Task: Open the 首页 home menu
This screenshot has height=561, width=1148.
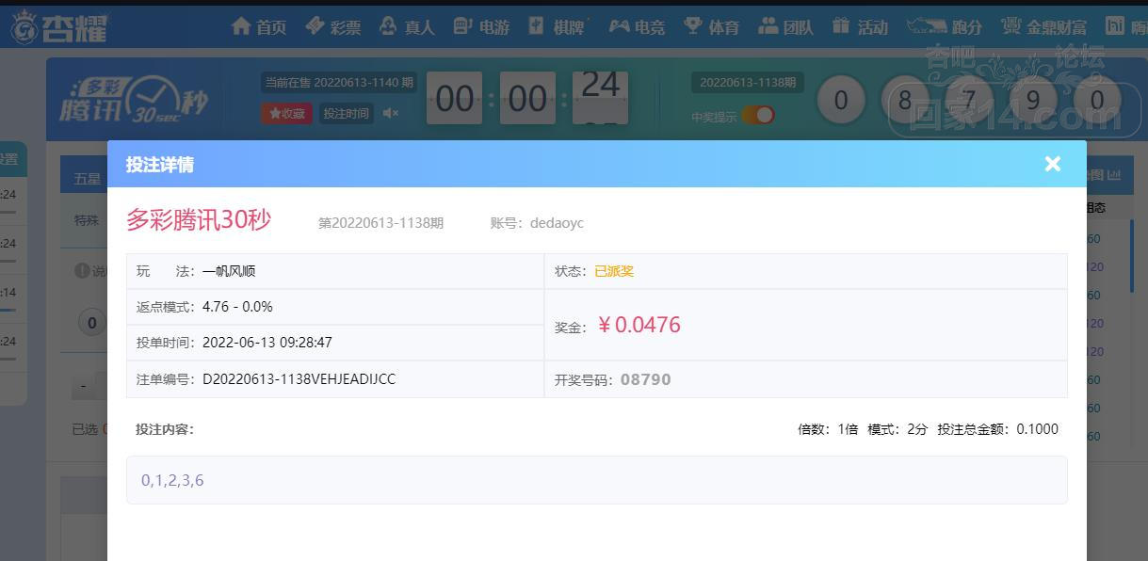Action: (259, 26)
